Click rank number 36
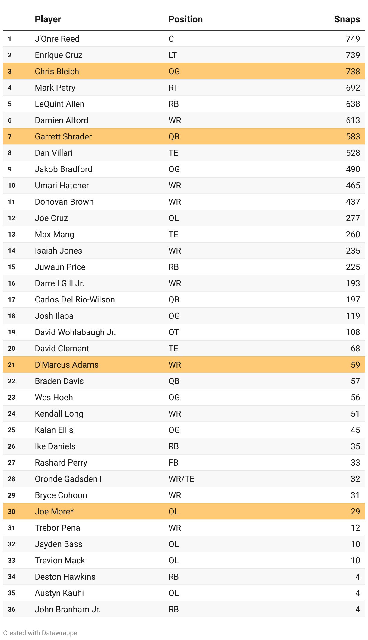Viewport: 368px width, 640px height. [12, 609]
